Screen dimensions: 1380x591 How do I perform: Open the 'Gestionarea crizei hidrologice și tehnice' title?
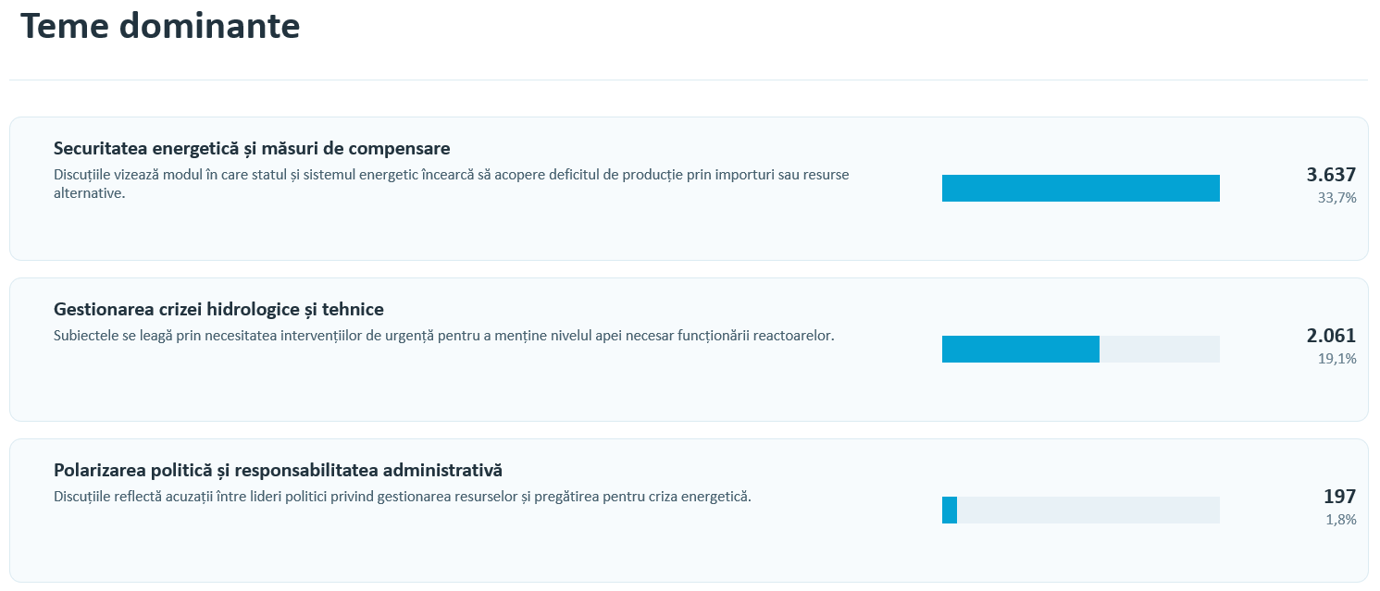tap(218, 309)
